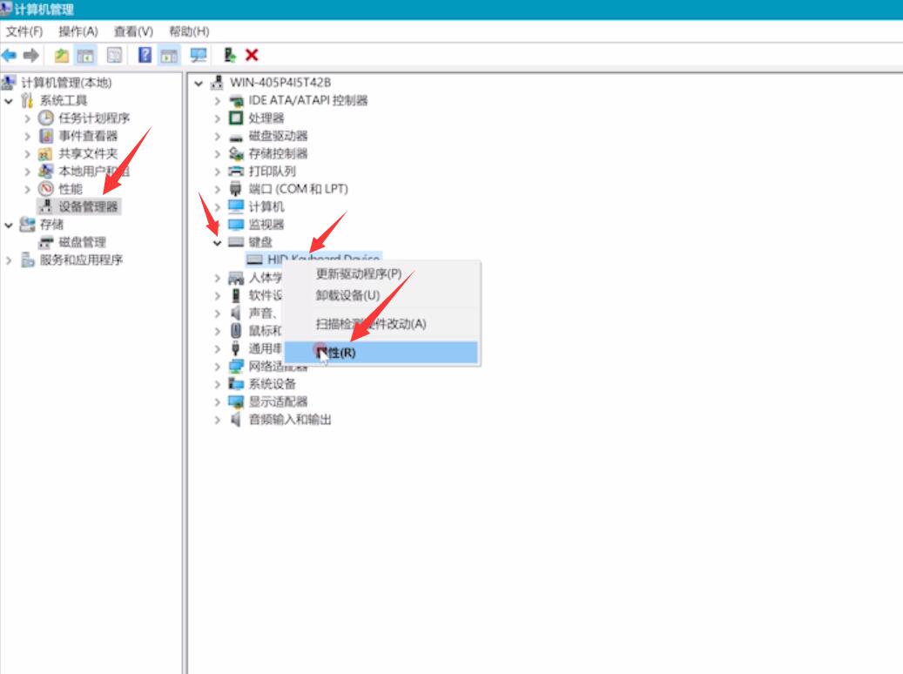Open the 操作(A) menu
The width and height of the screenshot is (903, 674).
[x=78, y=31]
